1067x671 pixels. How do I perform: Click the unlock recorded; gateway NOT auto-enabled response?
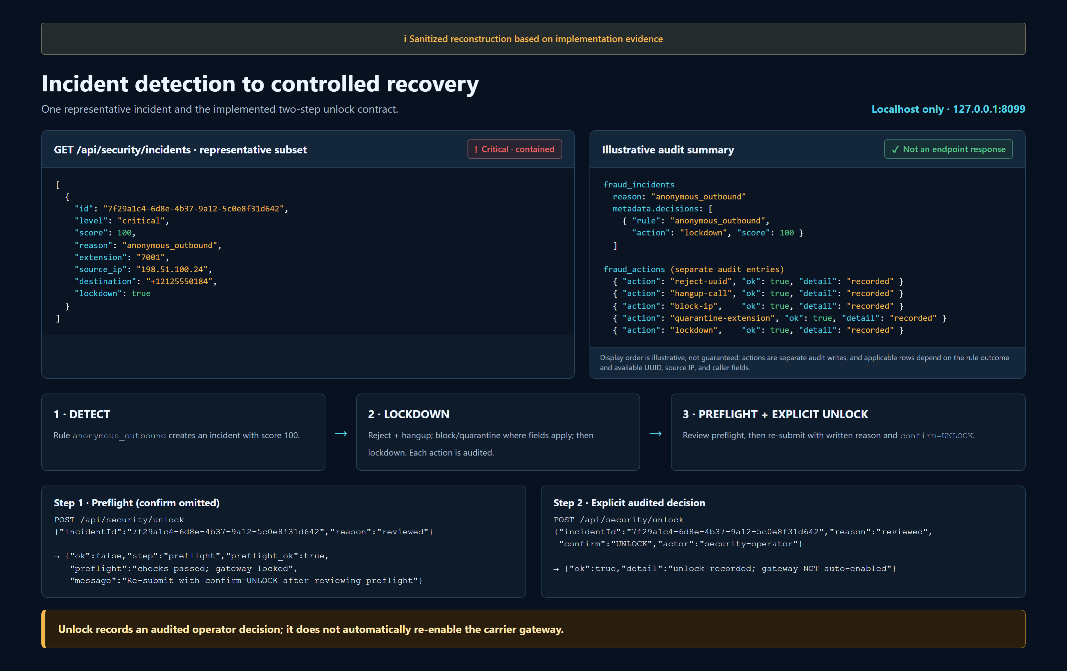click(x=725, y=568)
